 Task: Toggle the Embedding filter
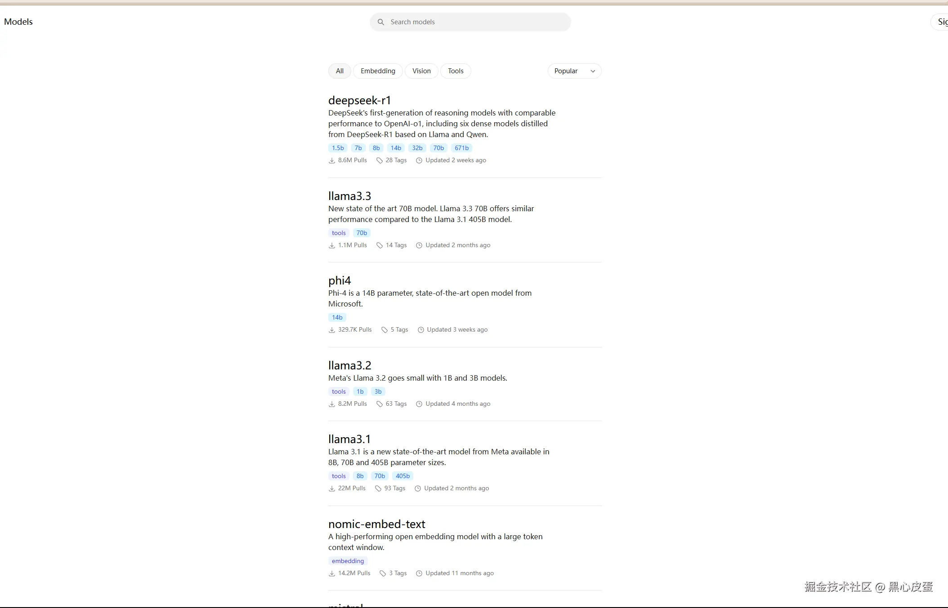(x=378, y=71)
